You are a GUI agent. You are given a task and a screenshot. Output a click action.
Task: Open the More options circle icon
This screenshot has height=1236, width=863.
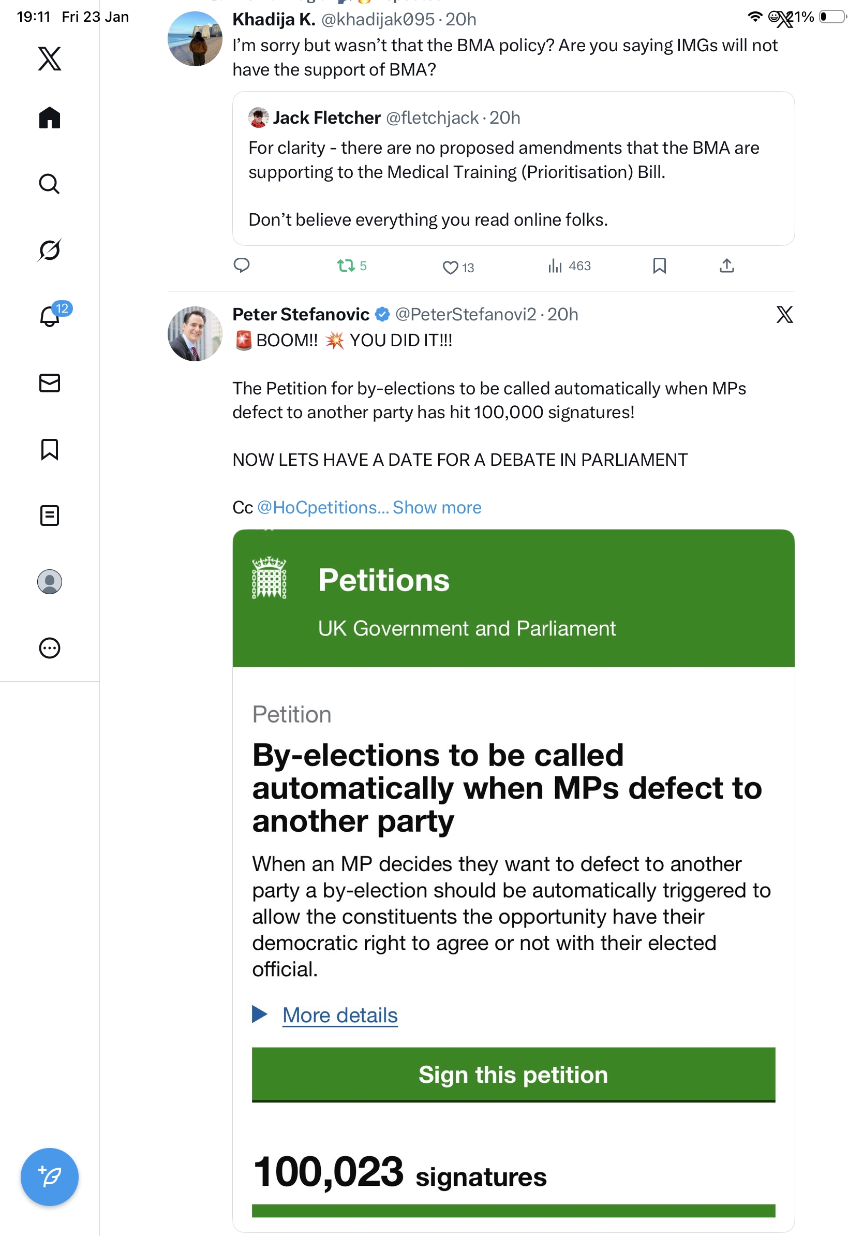[x=50, y=648]
